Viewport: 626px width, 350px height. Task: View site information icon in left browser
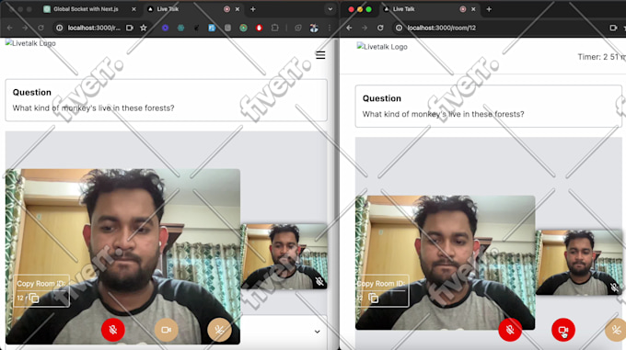(60, 28)
